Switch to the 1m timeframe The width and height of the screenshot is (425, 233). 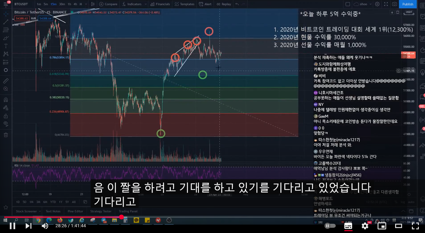click(39, 4)
